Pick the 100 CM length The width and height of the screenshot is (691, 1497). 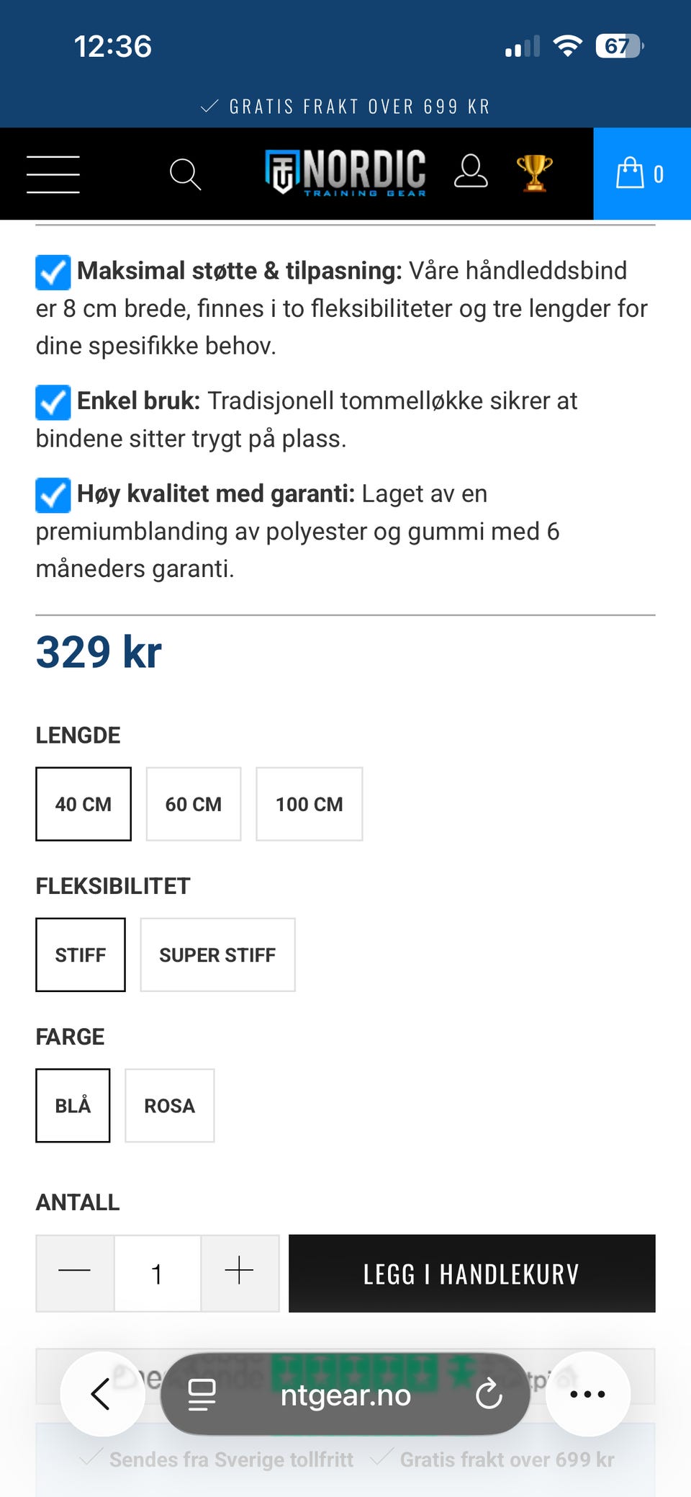click(x=310, y=804)
